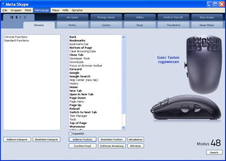This screenshot has height=161, width=226.
Task: Select Developer Tools function
Action: coord(80,58)
